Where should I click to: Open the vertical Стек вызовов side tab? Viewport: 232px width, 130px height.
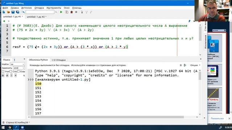(x=206, y=26)
